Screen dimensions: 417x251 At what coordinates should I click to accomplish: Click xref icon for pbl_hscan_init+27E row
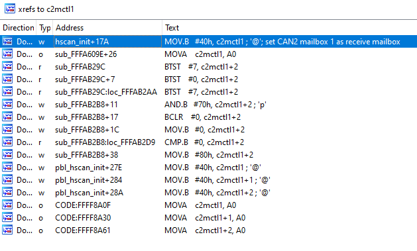click(x=7, y=168)
